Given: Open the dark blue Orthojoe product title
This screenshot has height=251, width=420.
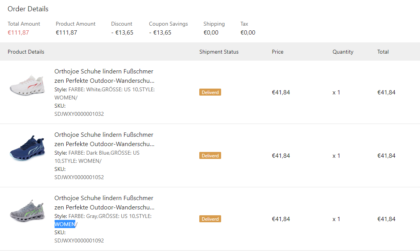Looking at the screenshot, I should click(x=104, y=139).
